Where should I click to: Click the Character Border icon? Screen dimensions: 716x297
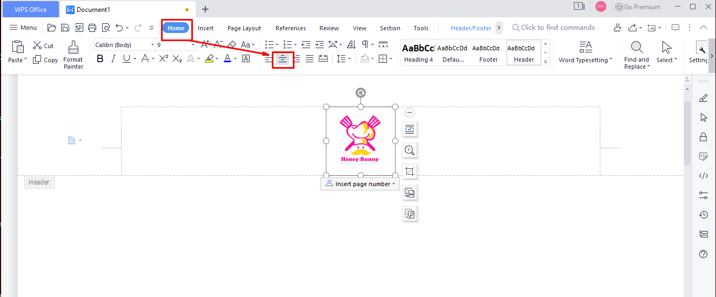point(246,58)
